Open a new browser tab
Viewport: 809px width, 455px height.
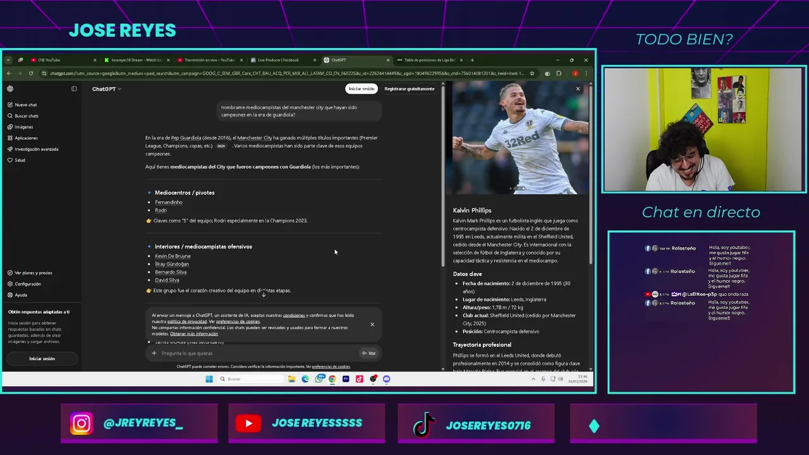[471, 60]
